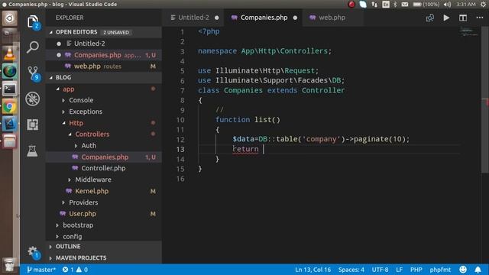Open the mail indicator in top bar
Viewport: 489px width, 275px height.
[404, 5]
